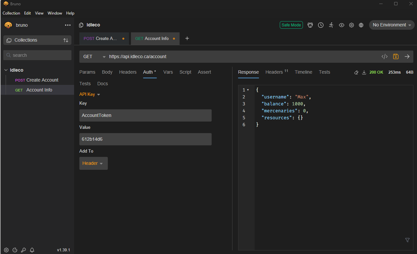Open the Add To Header dropdown
The height and width of the screenshot is (254, 417).
(93, 163)
